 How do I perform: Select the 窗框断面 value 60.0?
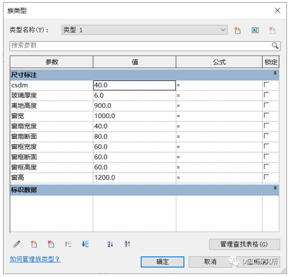tap(134, 157)
